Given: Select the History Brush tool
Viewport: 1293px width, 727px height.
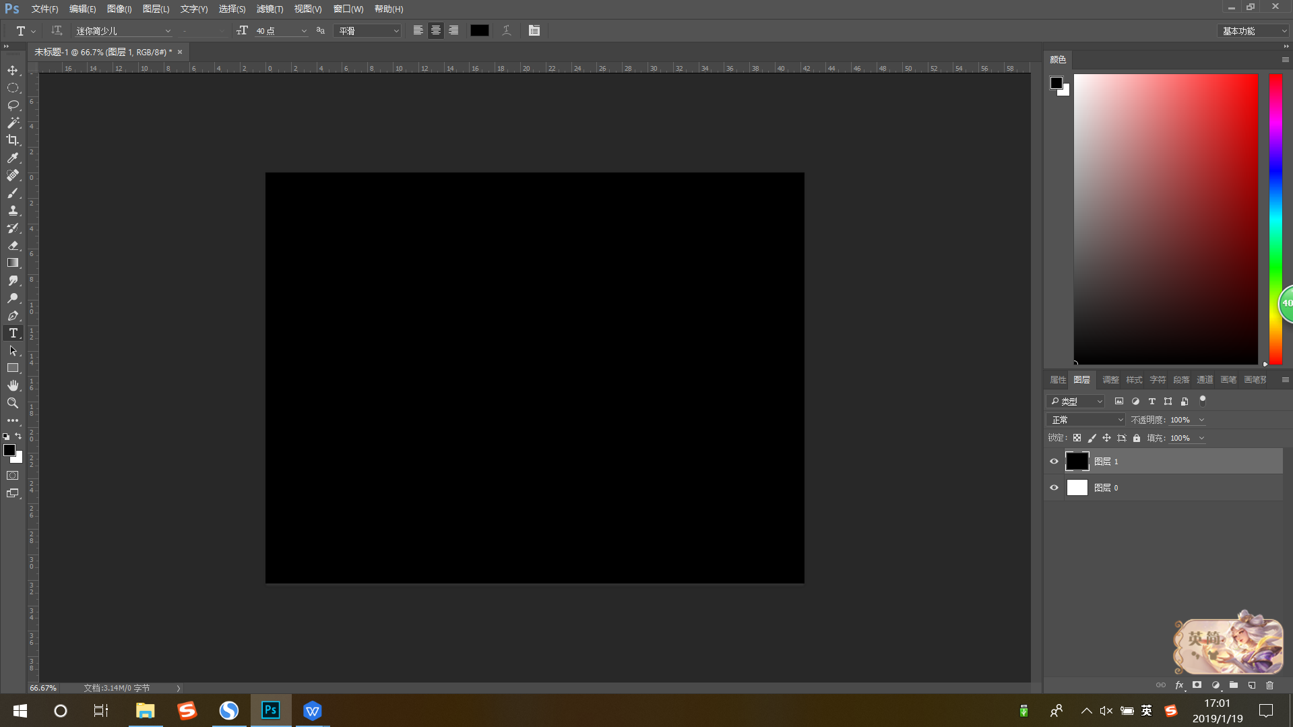Looking at the screenshot, I should [x=13, y=228].
